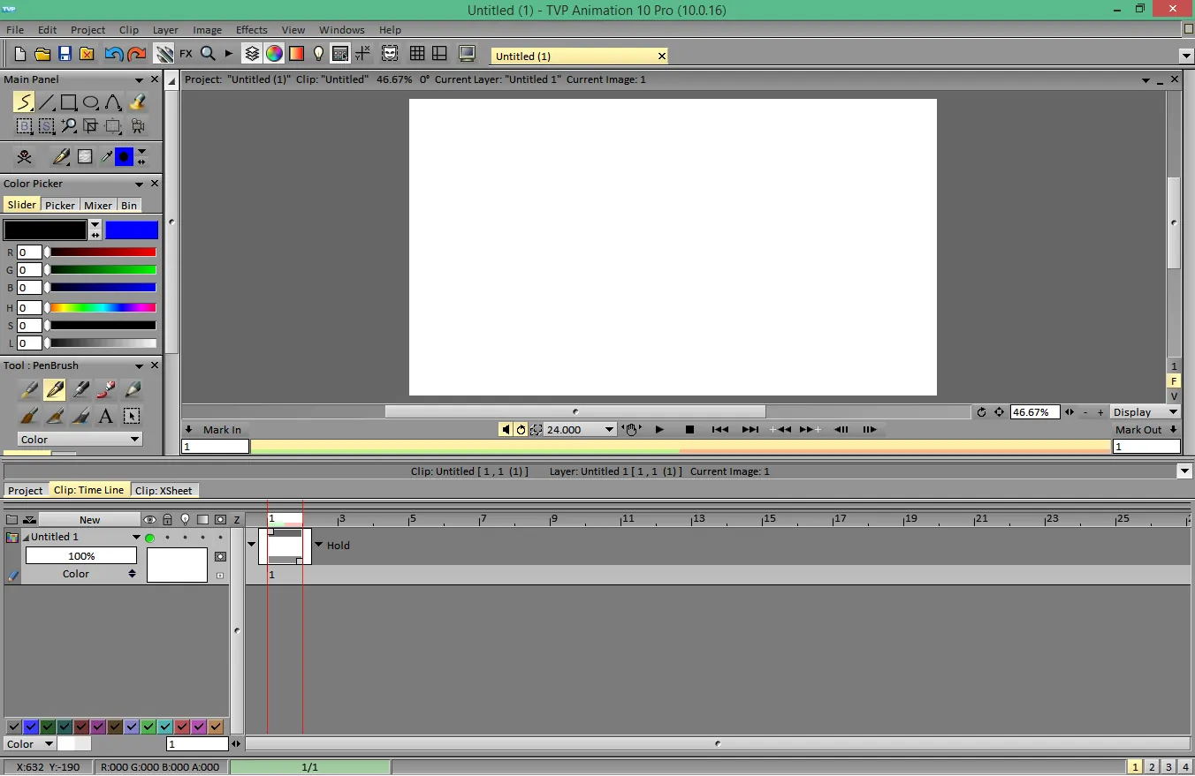Play the animation with the play button
Viewport: 1195px width, 776px height.
pos(659,430)
